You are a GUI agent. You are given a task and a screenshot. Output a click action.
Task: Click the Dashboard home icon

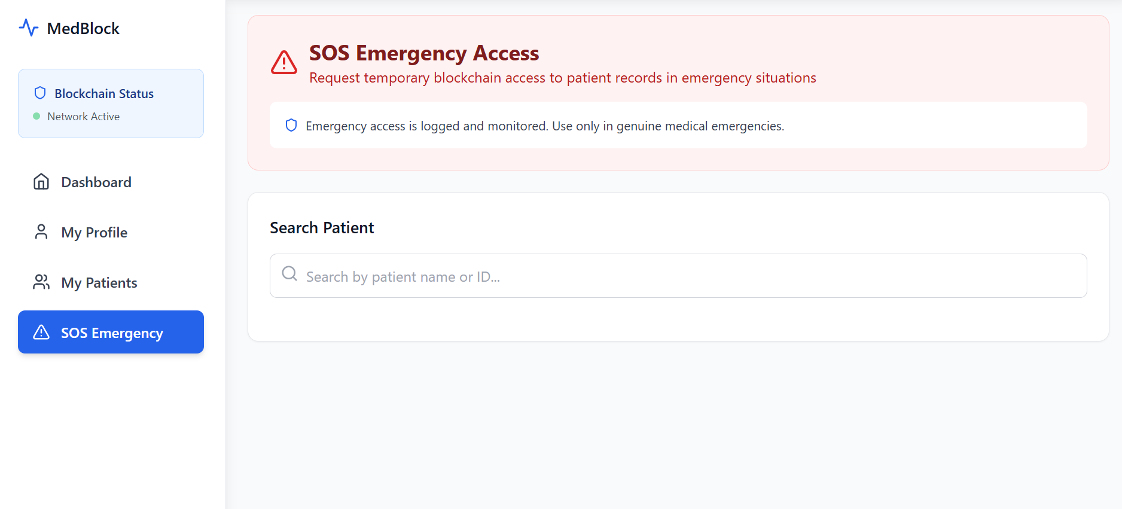tap(41, 181)
